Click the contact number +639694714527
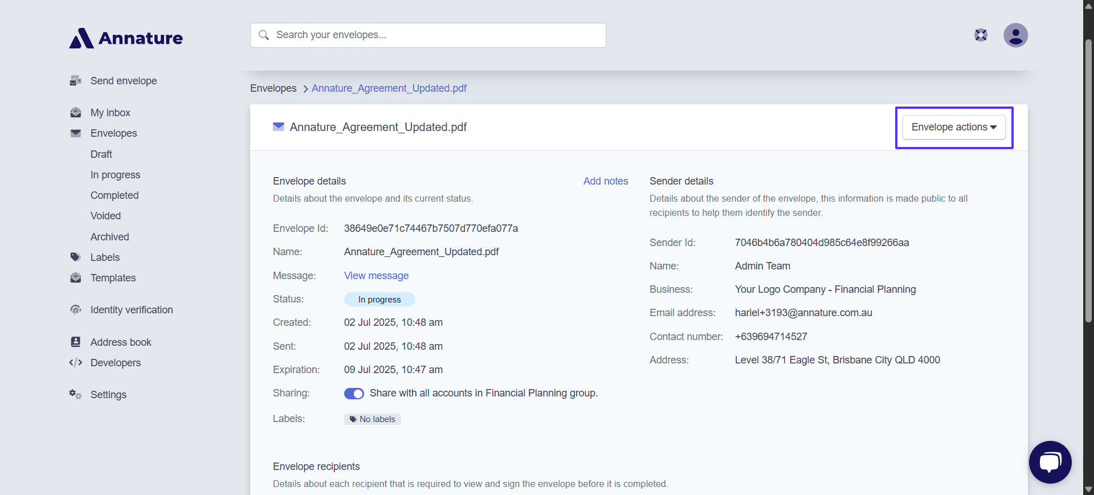This screenshot has width=1094, height=495. (771, 337)
